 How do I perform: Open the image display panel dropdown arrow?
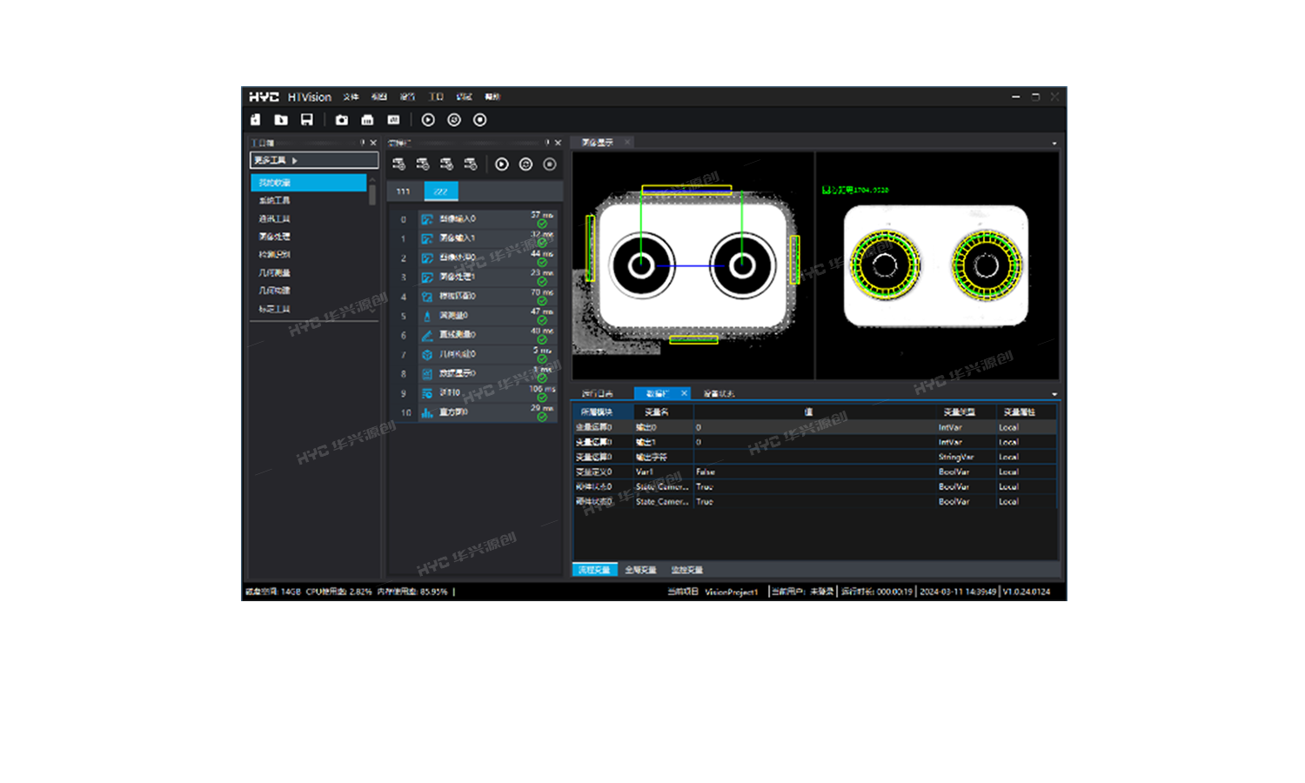tap(1054, 144)
